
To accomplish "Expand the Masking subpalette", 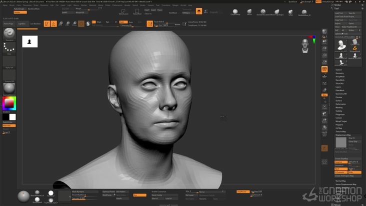I will click(339, 107).
